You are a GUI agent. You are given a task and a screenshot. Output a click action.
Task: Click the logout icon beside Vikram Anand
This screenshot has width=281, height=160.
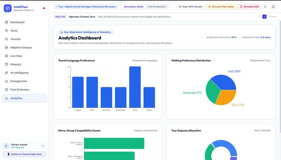[x=43, y=146]
